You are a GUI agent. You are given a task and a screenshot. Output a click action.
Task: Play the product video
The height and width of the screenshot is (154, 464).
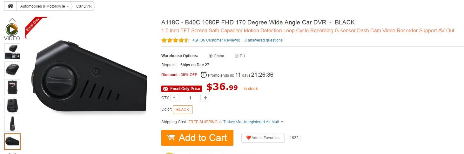(x=12, y=30)
